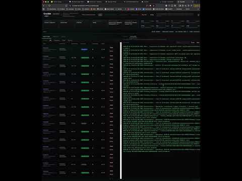Select the first underlined tab above the table
The image size is (242, 181).
(x=46, y=37)
